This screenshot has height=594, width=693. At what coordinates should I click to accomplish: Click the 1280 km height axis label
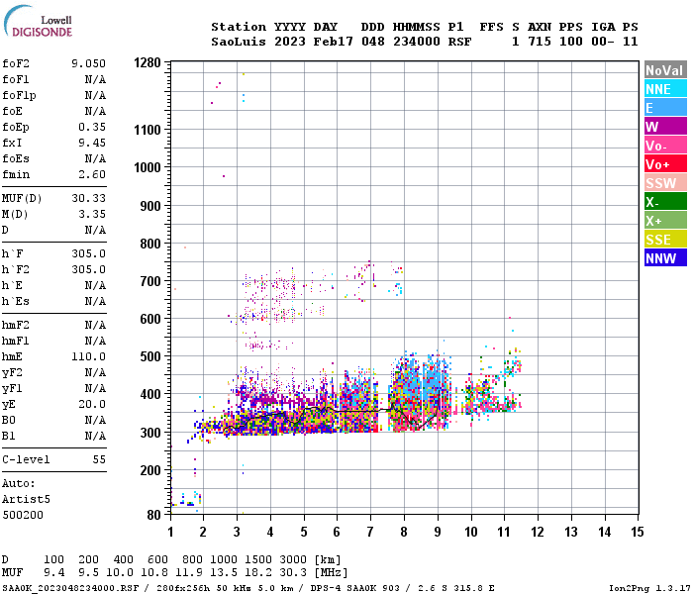click(x=148, y=62)
